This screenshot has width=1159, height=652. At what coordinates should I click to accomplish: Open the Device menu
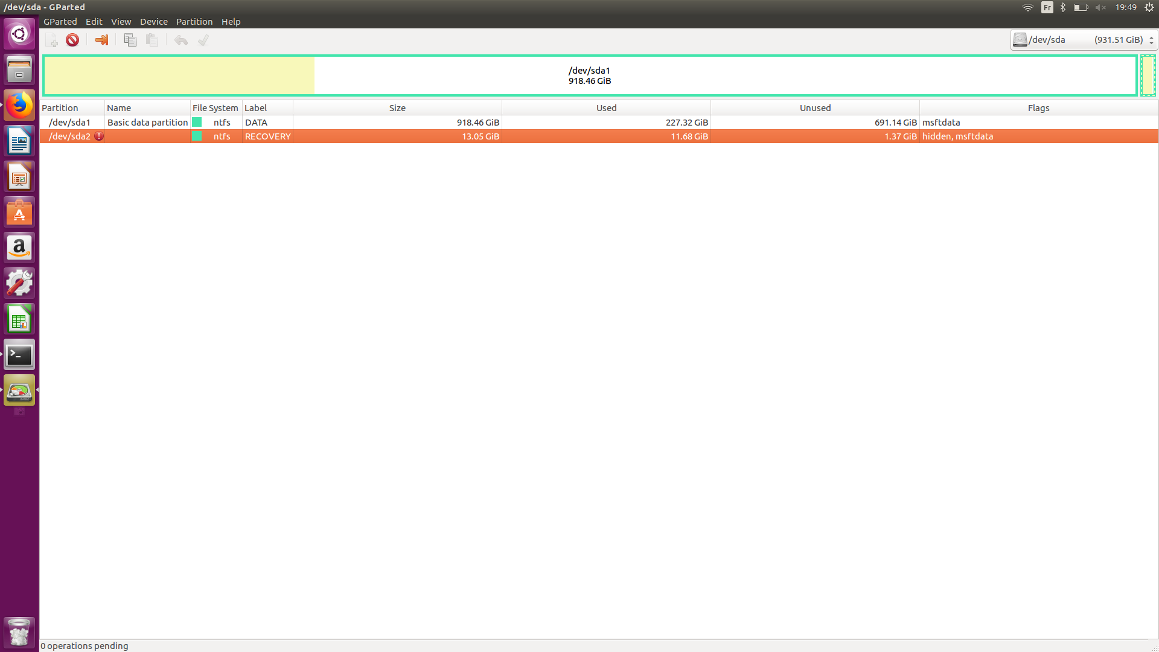click(153, 22)
